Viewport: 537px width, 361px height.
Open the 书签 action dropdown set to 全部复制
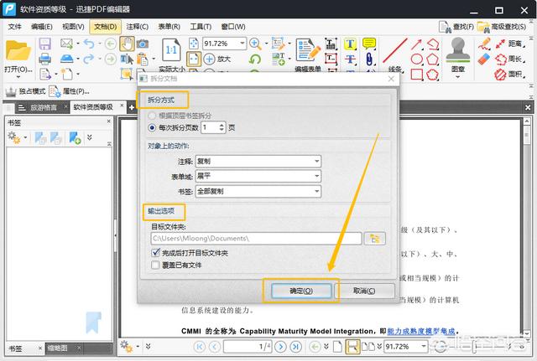(258, 191)
